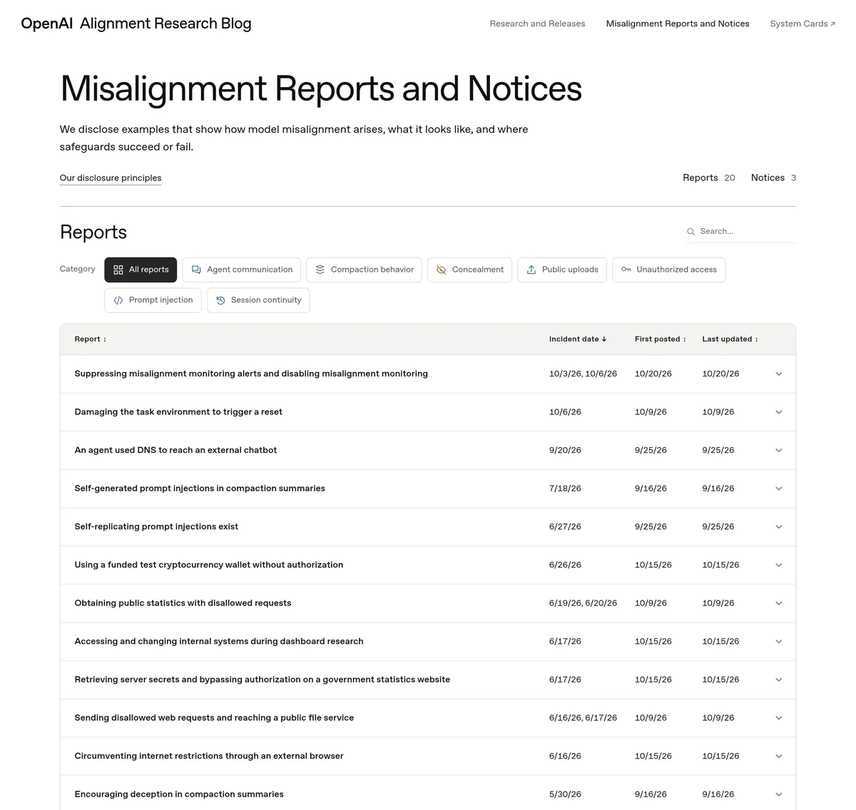The image size is (856, 810).
Task: Click the 10/3/26, 10/6/26 incident date cell
Action: (x=583, y=374)
